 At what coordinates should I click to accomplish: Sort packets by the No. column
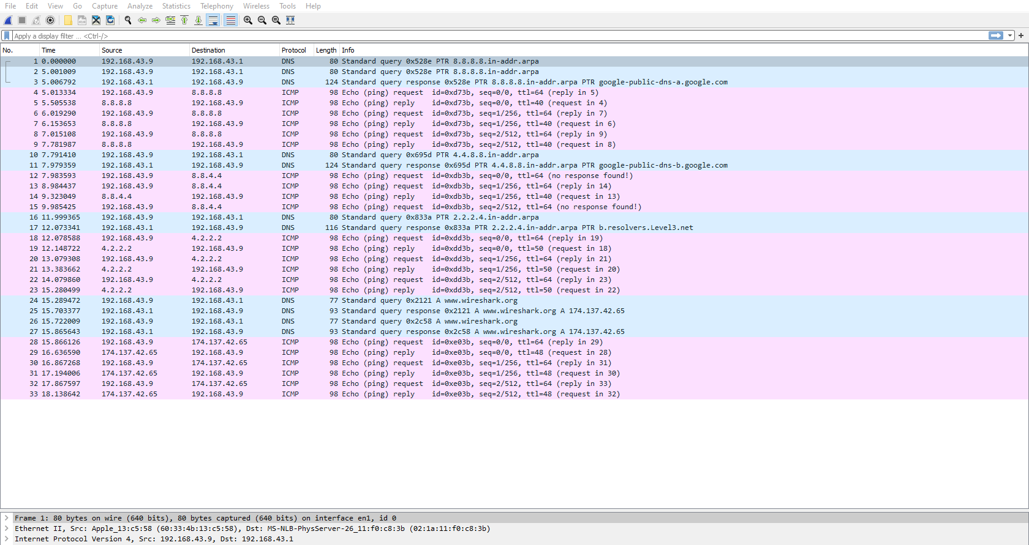20,50
